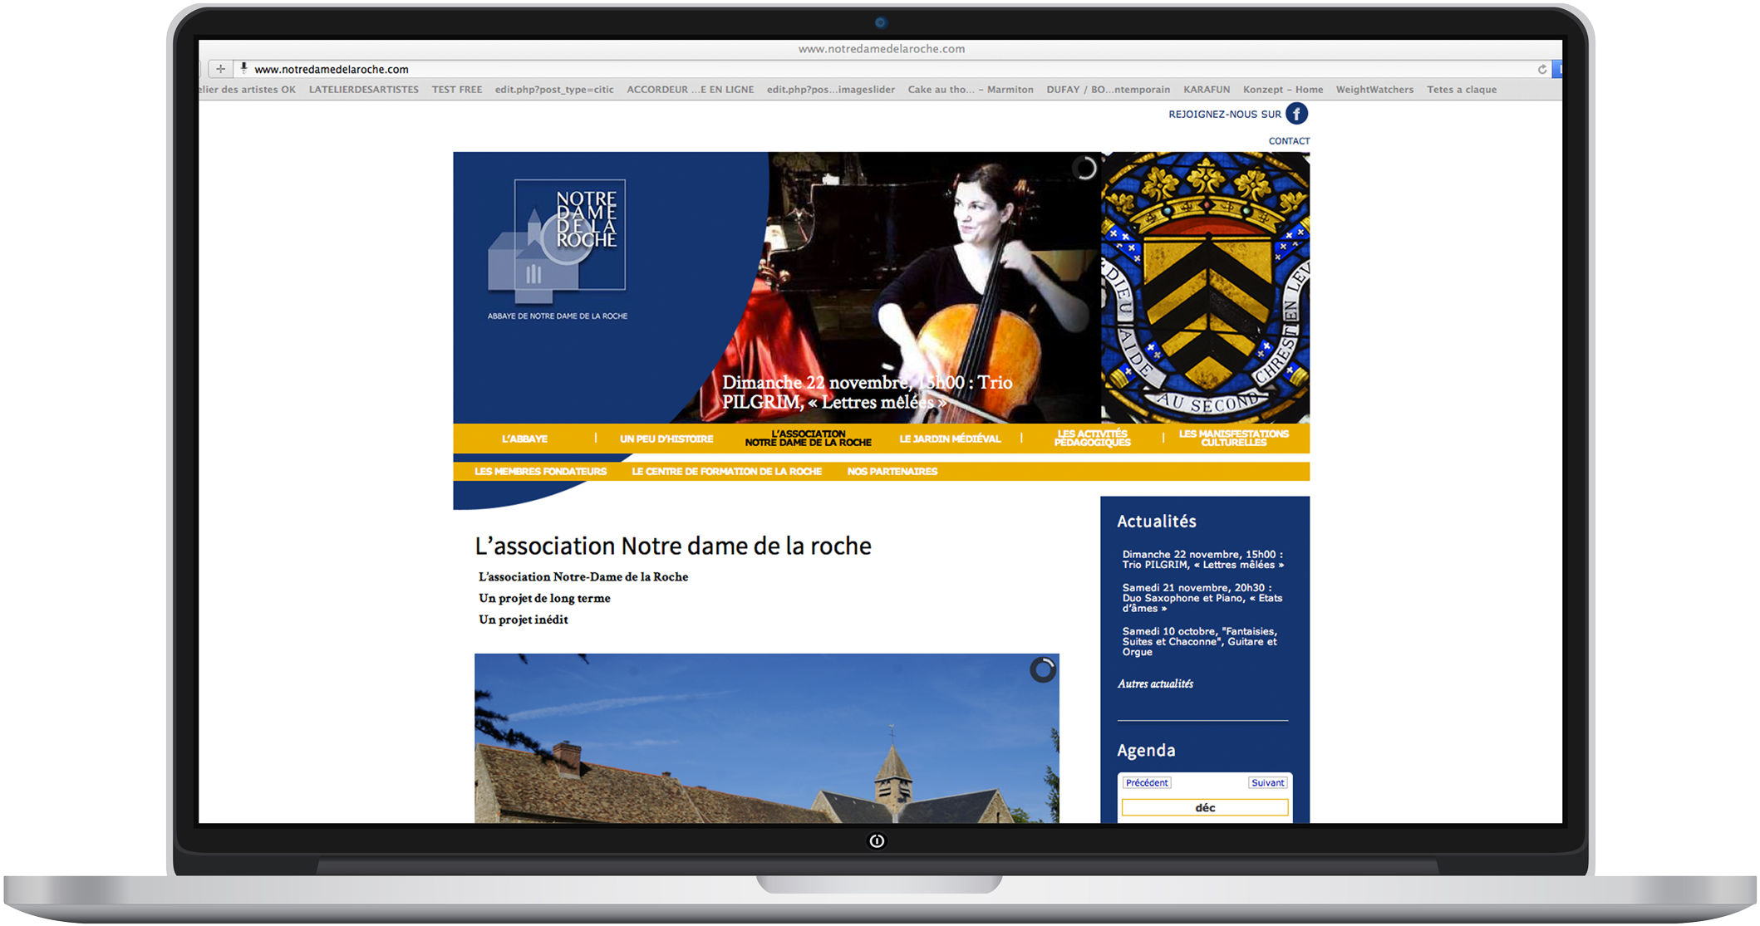Open NOS PARTENAIRES submenu item
Image resolution: width=1760 pixels, height=926 pixels.
892,472
